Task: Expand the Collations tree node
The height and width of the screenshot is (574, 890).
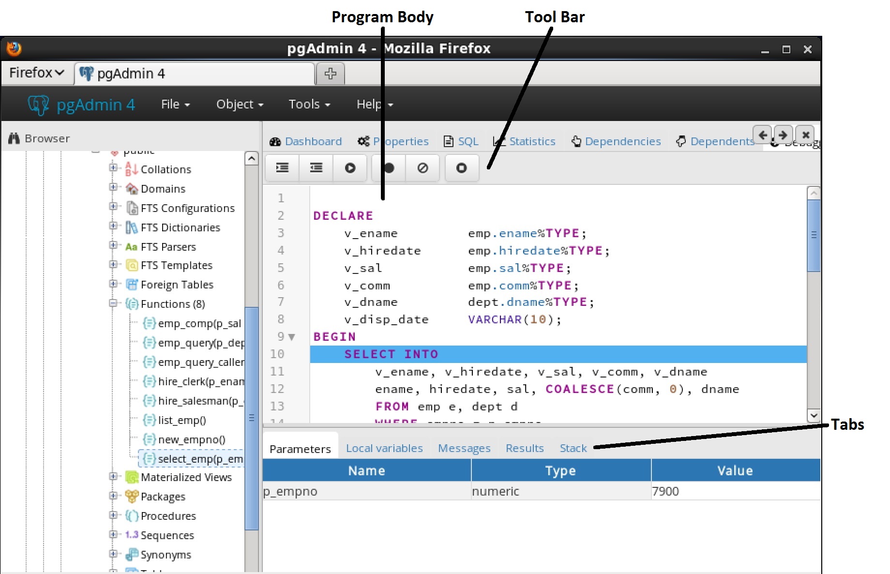Action: coord(113,168)
